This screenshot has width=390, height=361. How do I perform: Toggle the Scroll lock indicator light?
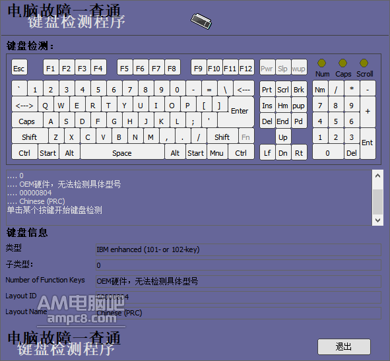pyautogui.click(x=364, y=63)
